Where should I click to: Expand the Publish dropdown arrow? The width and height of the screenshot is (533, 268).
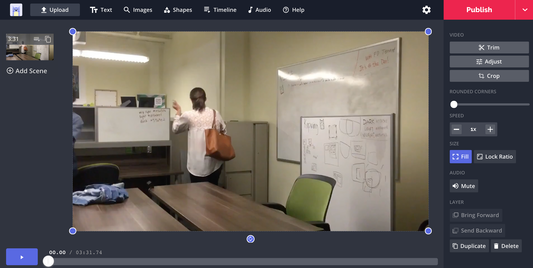point(524,10)
